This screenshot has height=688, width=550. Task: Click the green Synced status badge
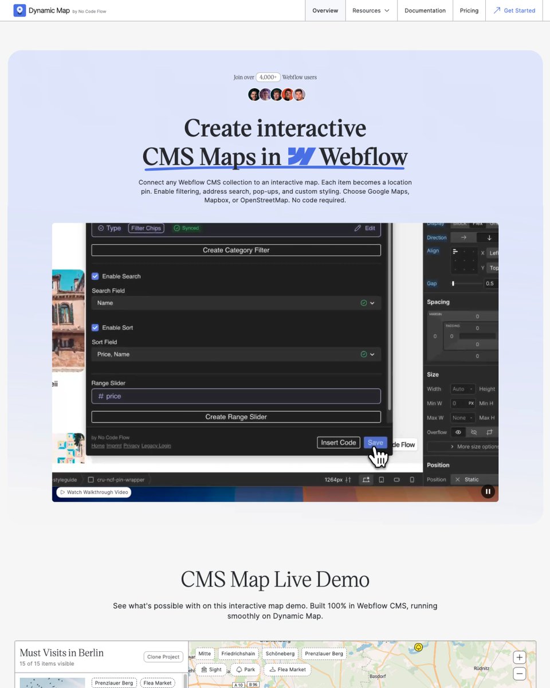coord(187,228)
